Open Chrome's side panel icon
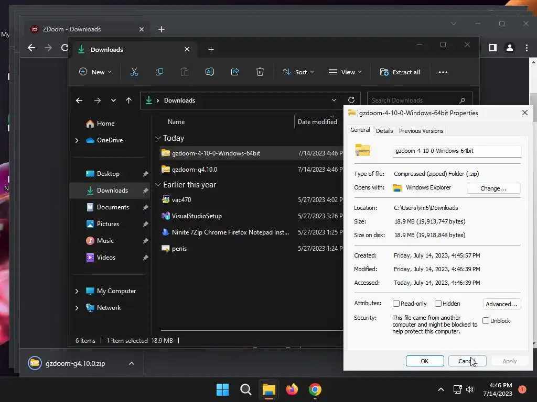The width and height of the screenshot is (537, 402). pyautogui.click(x=493, y=48)
